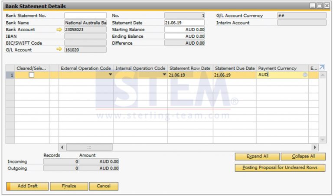Tick the Cleared/Selected checkbox in row 1
333x196 pixels.
click(x=31, y=75)
